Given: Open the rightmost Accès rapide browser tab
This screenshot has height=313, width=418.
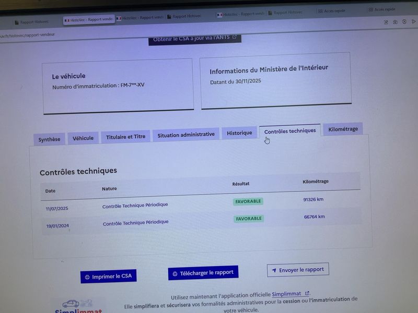Looking at the screenshot, I should coord(384,9).
